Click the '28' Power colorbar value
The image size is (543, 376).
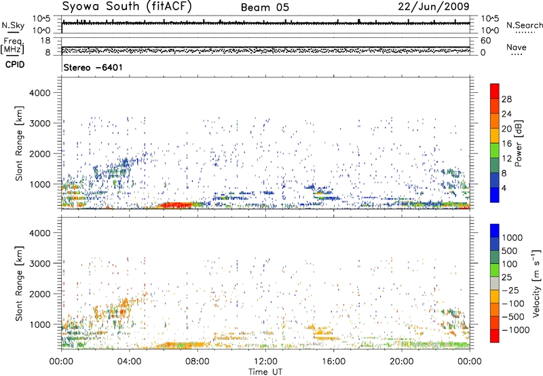pyautogui.click(x=506, y=99)
